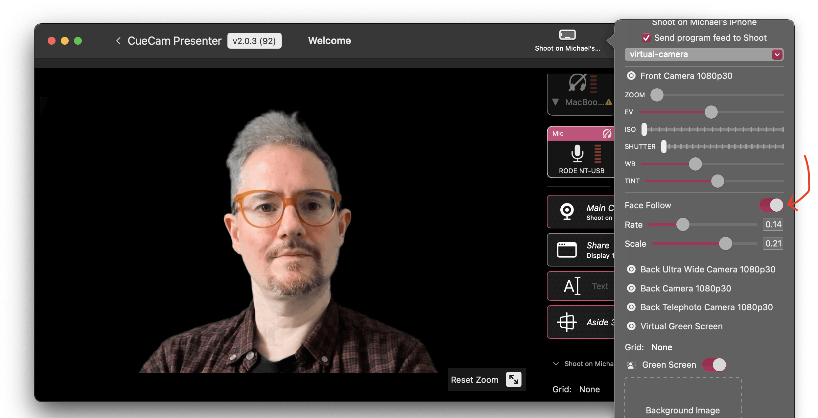Turn off the Face Follow switch
Viewport: 818px width, 418px height.
pyautogui.click(x=771, y=205)
